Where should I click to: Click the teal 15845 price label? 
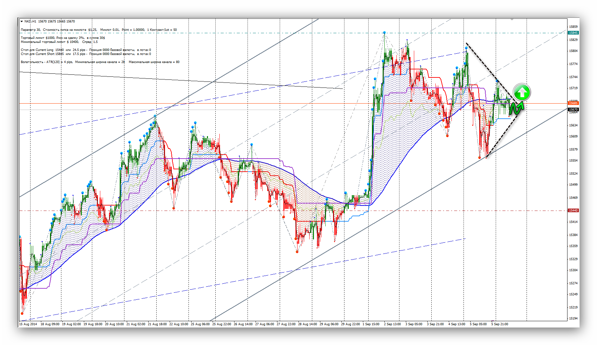573,33
